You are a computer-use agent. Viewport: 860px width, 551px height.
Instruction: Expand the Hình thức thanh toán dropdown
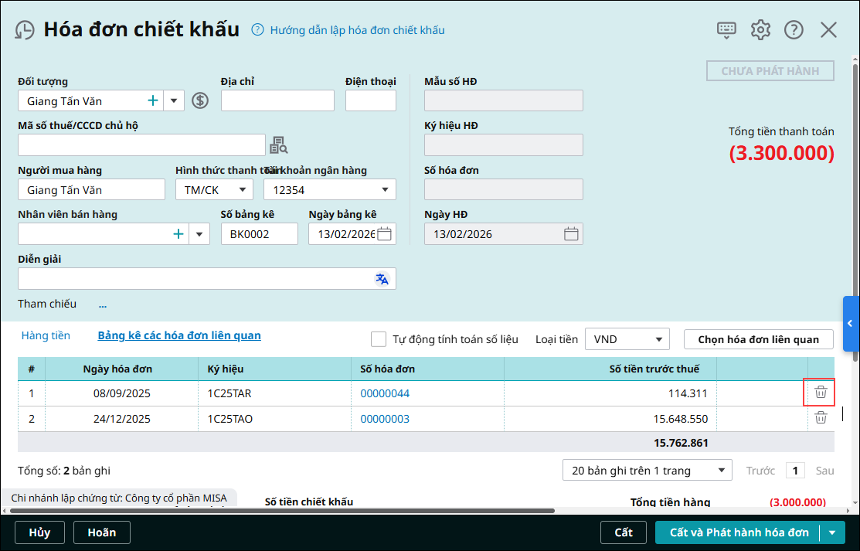pos(243,190)
